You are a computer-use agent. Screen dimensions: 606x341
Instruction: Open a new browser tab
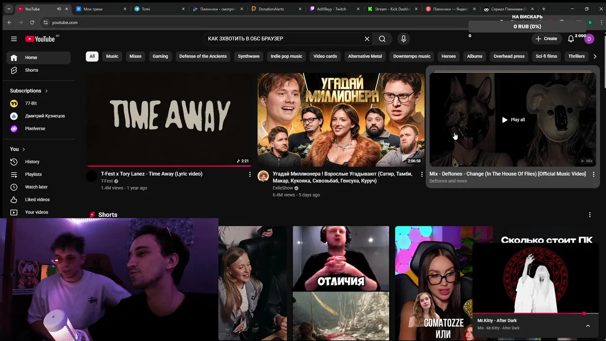tap(544, 9)
